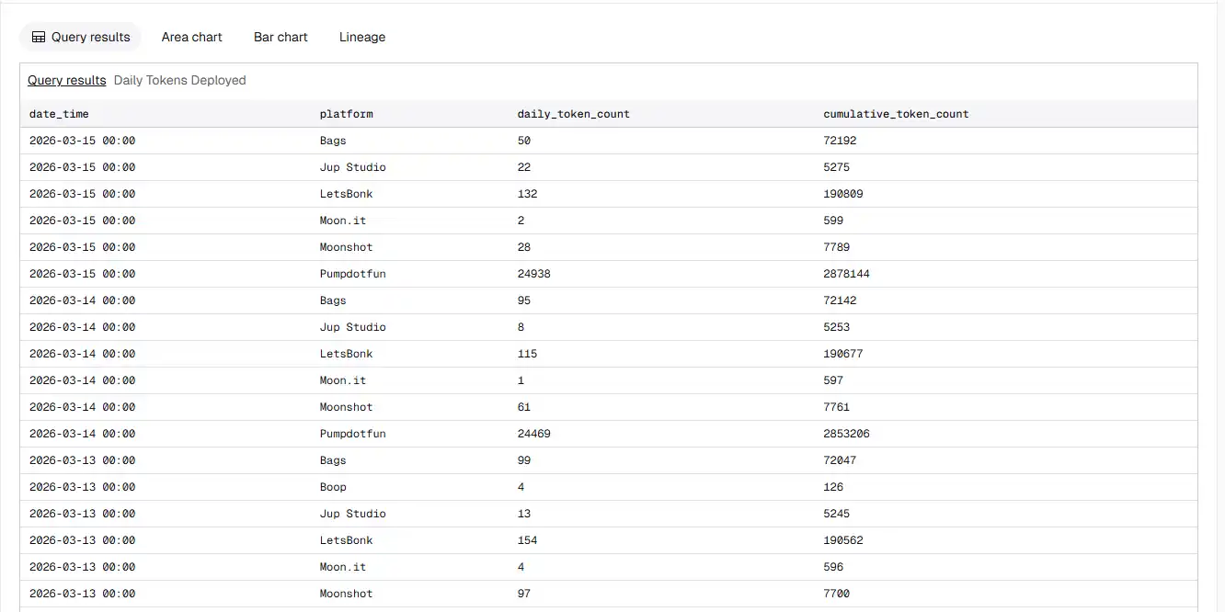Select the Boop platform cell
Viewport: 1225px width, 612px height.
(x=333, y=487)
